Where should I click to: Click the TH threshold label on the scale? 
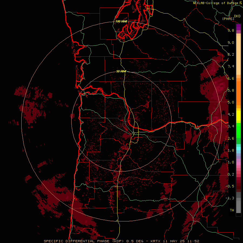[x=232, y=210]
